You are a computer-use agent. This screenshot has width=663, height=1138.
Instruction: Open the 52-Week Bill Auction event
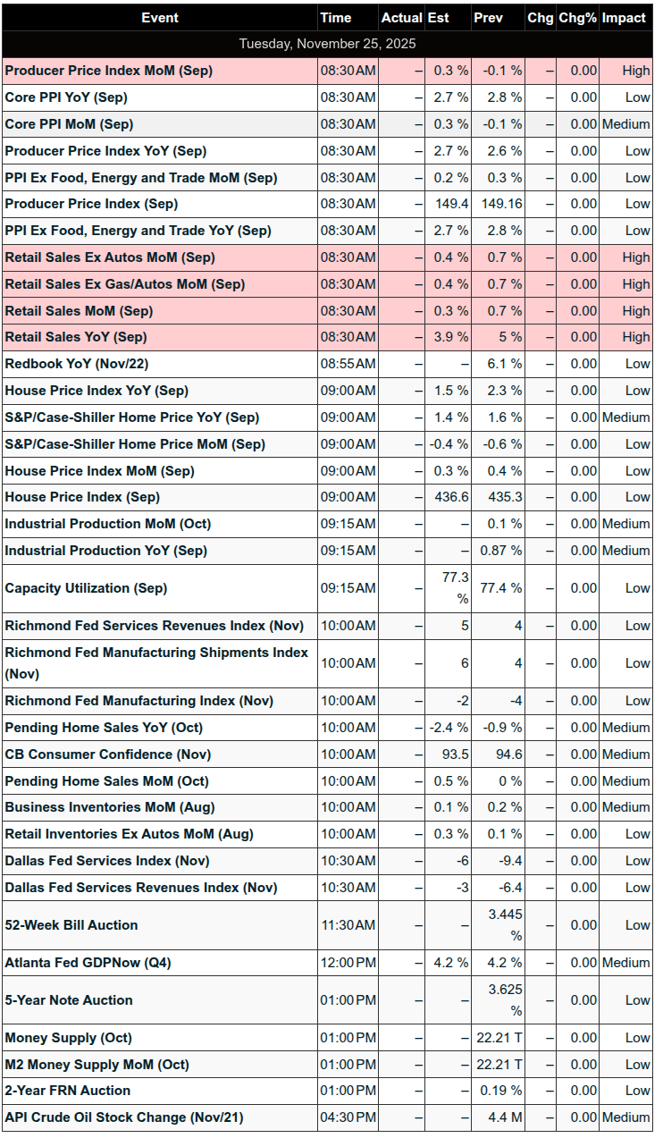(71, 925)
